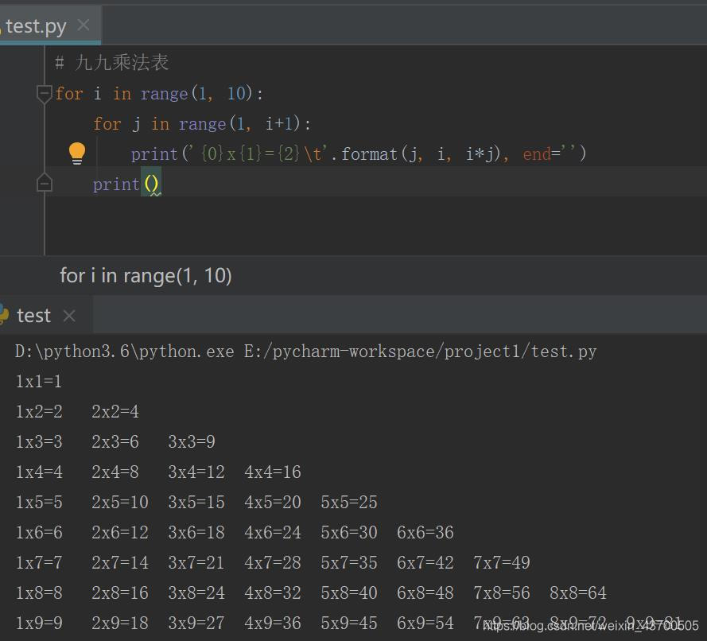The height and width of the screenshot is (641, 707).
Task: Collapse the outer for-loop fold marker
Action: [45, 94]
